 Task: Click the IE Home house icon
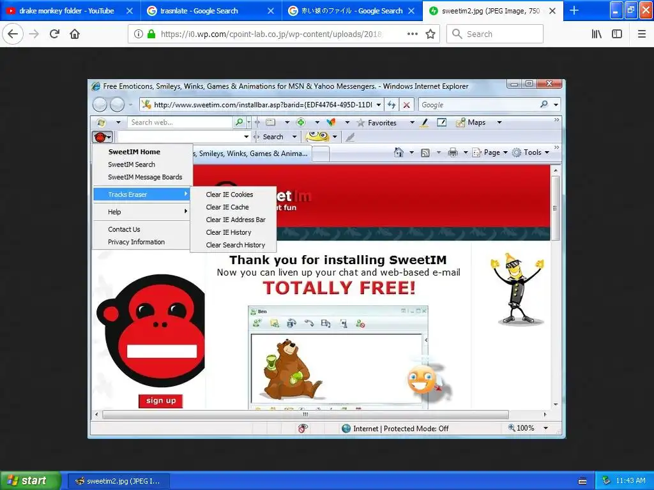click(399, 152)
